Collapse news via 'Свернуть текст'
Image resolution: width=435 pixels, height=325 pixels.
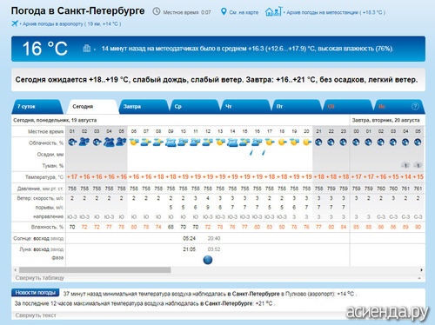(36, 315)
